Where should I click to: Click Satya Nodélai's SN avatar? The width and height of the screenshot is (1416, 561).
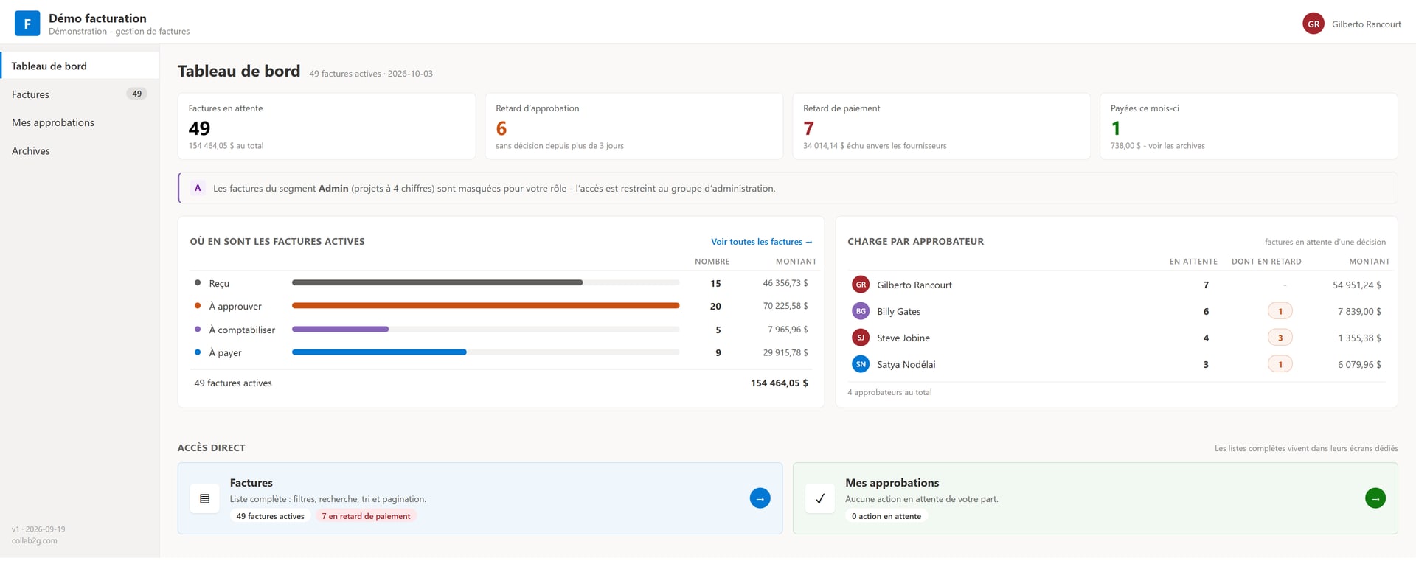pos(861,364)
